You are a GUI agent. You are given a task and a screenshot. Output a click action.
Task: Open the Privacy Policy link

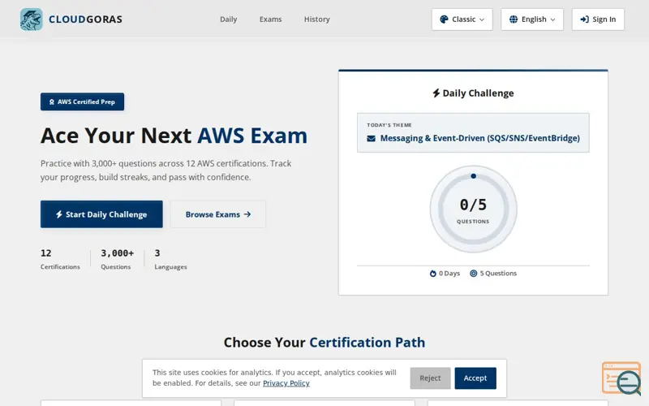286,383
